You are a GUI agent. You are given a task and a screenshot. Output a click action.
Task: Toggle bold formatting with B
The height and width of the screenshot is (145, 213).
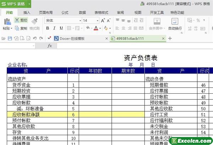[48, 28]
